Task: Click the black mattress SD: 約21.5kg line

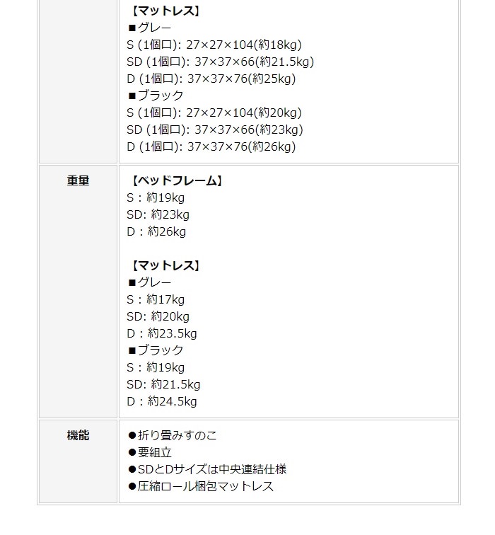Action: coord(163,384)
